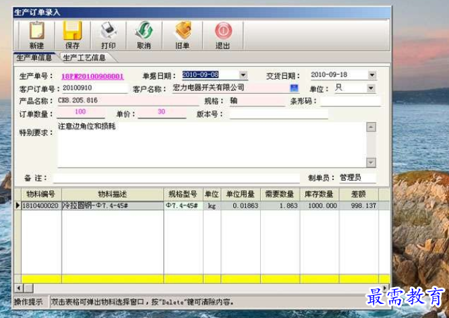Switch to 生产单信息 tab

[34, 58]
